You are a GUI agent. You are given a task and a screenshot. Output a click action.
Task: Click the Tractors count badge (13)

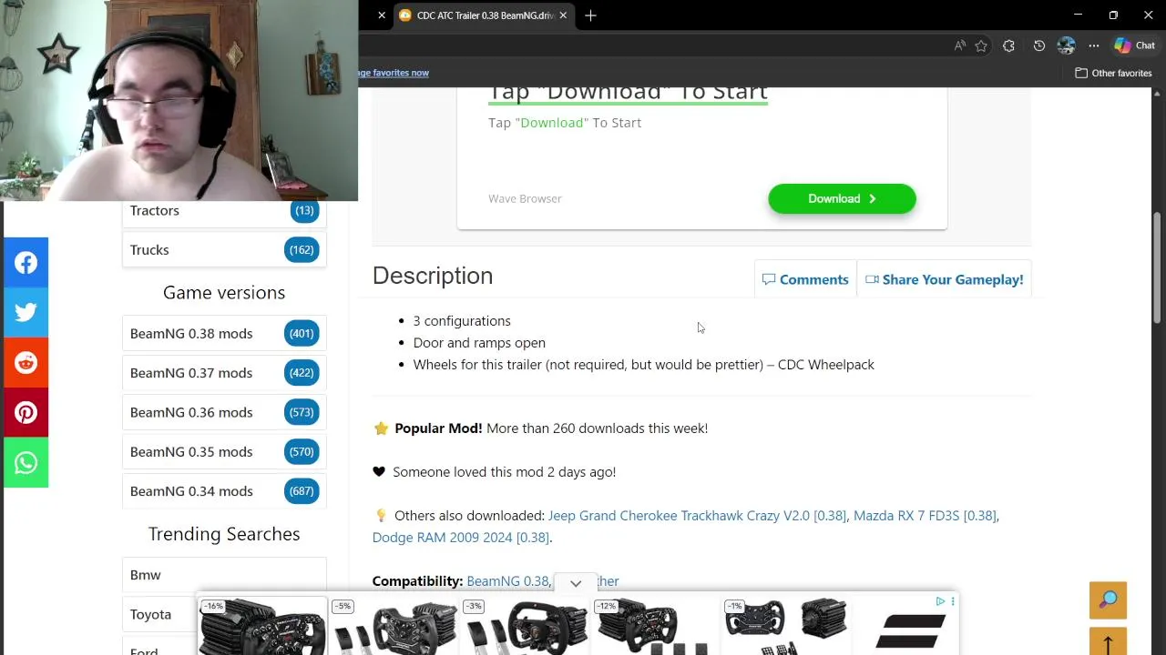(303, 210)
